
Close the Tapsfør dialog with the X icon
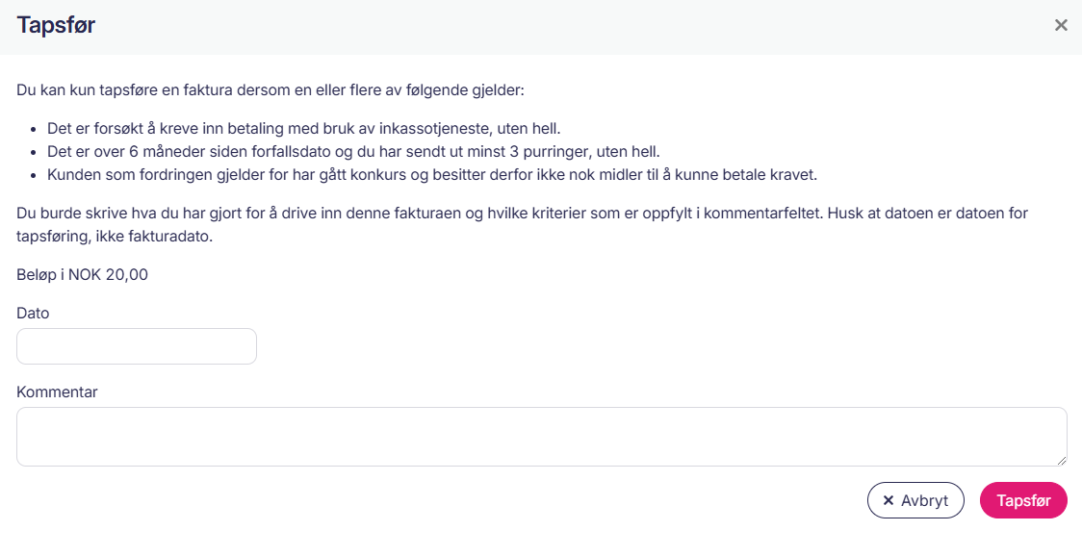point(1061,25)
